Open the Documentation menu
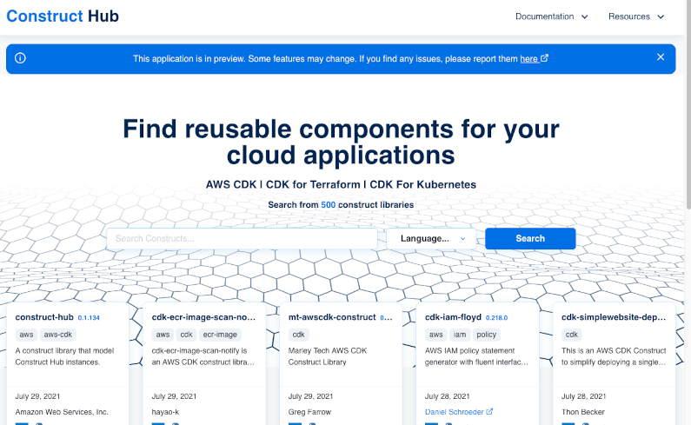 click(x=551, y=17)
